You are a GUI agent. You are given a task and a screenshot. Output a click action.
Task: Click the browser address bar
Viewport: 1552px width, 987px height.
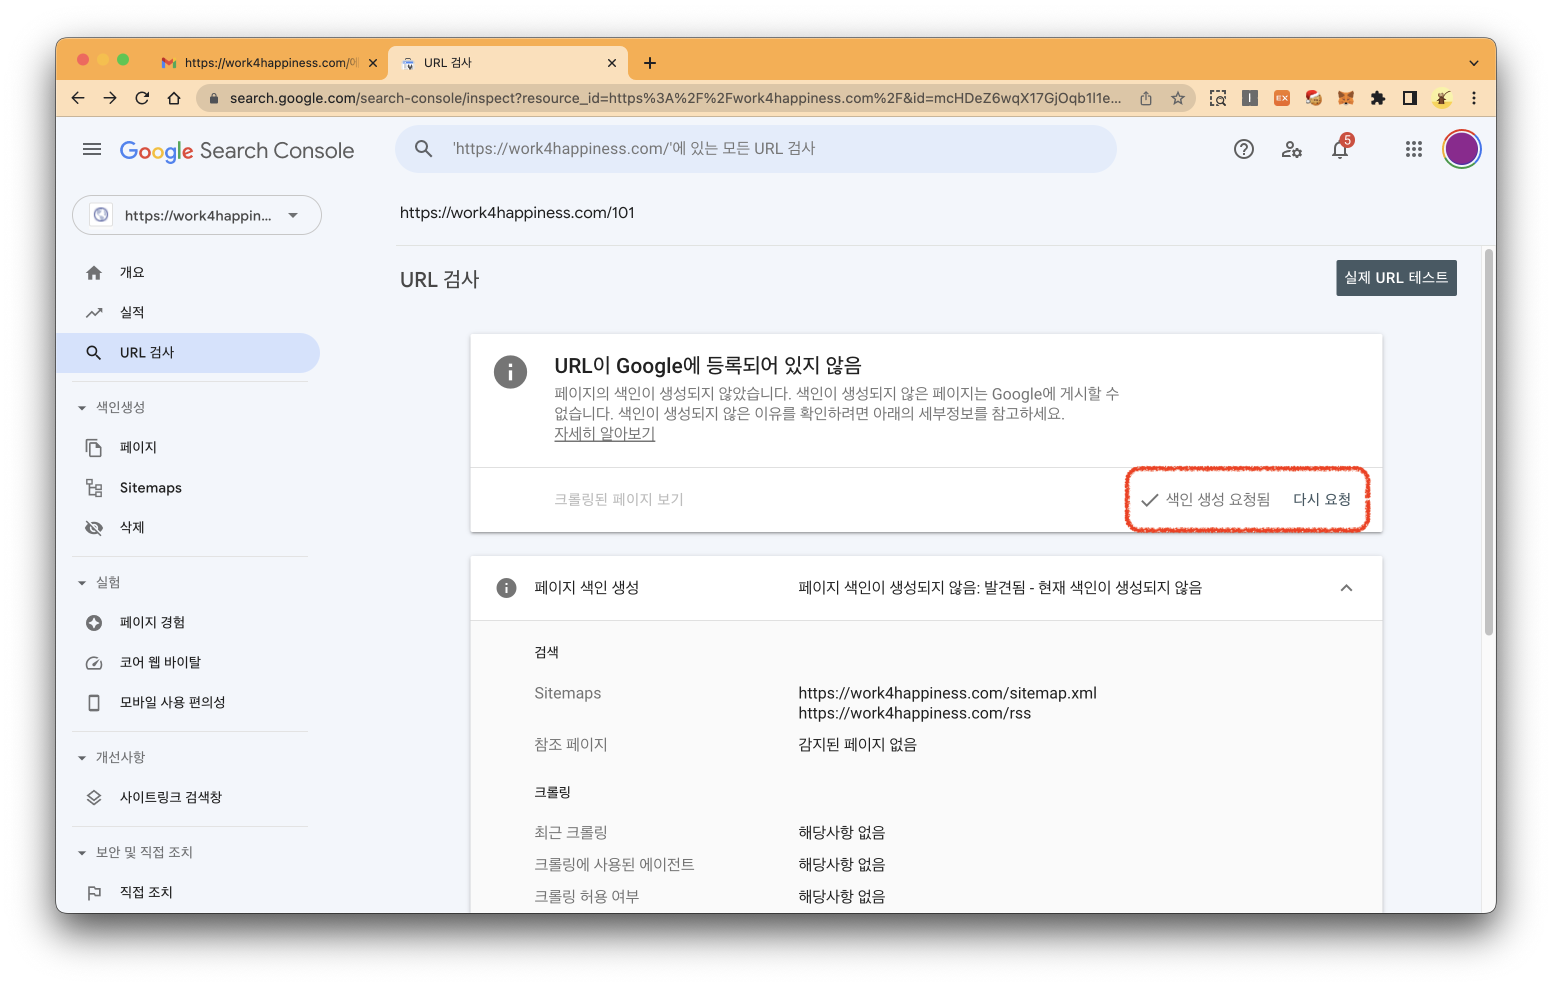coord(644,98)
